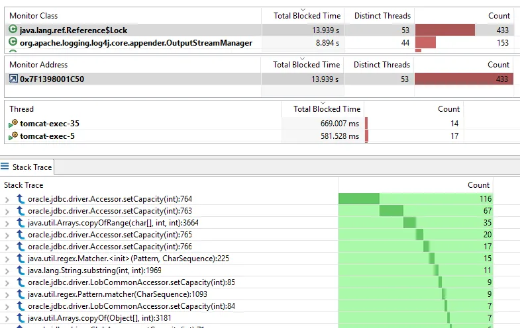The width and height of the screenshot is (520, 328).
Task: Click frame arrow icon for LobCommonAccessor.setCapacity(int):84
Action: tap(21, 306)
